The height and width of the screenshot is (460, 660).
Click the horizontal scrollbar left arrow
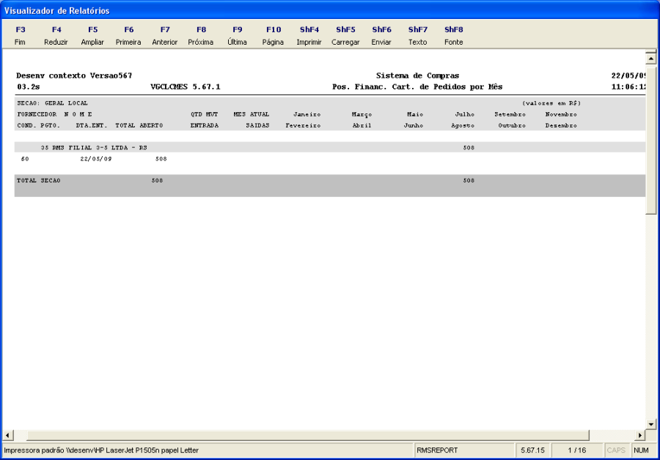click(8, 435)
